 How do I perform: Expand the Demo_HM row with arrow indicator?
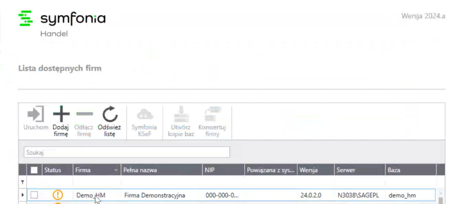23,195
